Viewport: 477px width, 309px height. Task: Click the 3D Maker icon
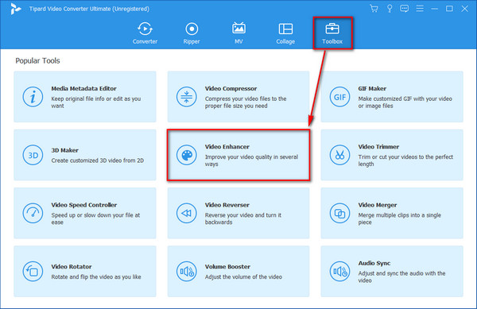[33, 155]
